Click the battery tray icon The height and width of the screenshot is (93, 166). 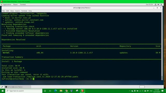click(137, 91)
